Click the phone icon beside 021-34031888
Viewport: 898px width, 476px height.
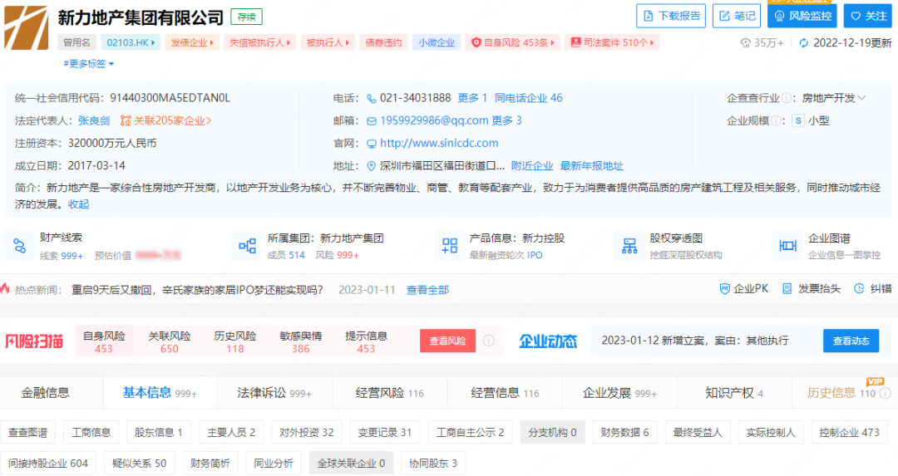(x=371, y=98)
